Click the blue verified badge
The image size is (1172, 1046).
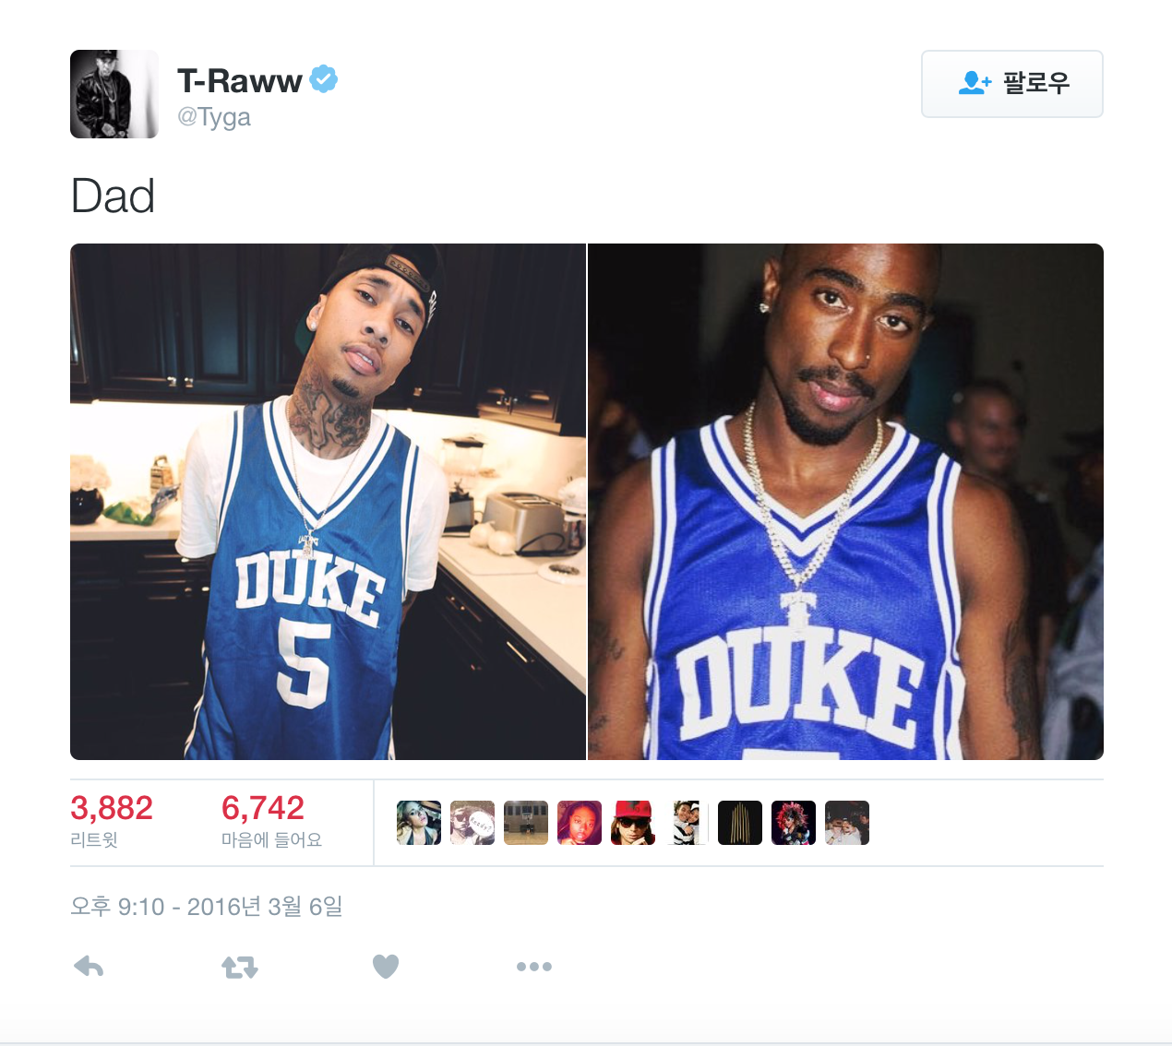[323, 79]
